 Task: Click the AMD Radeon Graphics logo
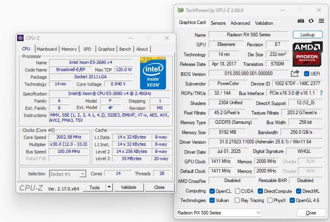pyautogui.click(x=307, y=54)
